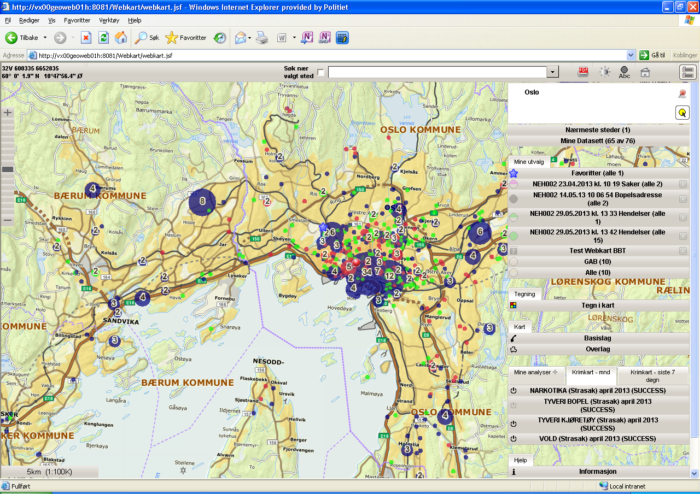700x494 pixels.
Task: Click the Send to OneNote icon
Action: click(307, 38)
